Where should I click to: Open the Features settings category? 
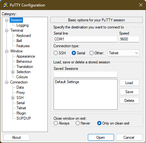[23, 46]
